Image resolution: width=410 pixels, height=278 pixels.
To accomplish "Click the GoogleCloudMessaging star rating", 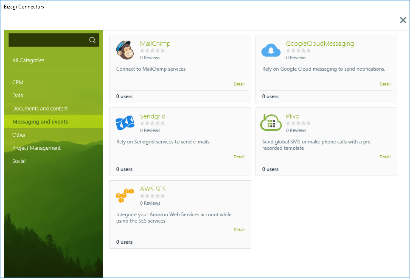I will [298, 51].
